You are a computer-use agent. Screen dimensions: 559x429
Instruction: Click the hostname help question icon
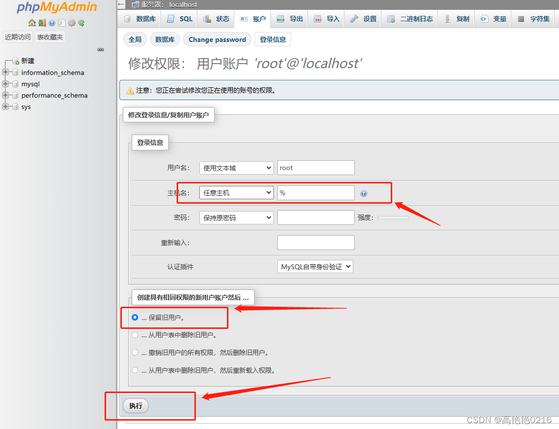point(364,193)
